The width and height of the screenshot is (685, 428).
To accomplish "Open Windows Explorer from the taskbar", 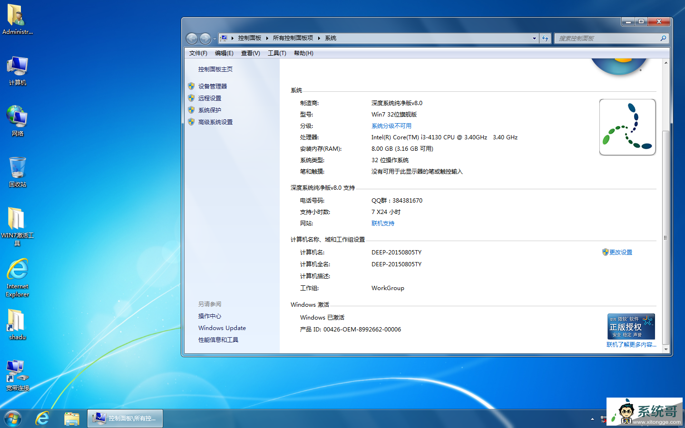I will coord(72,418).
